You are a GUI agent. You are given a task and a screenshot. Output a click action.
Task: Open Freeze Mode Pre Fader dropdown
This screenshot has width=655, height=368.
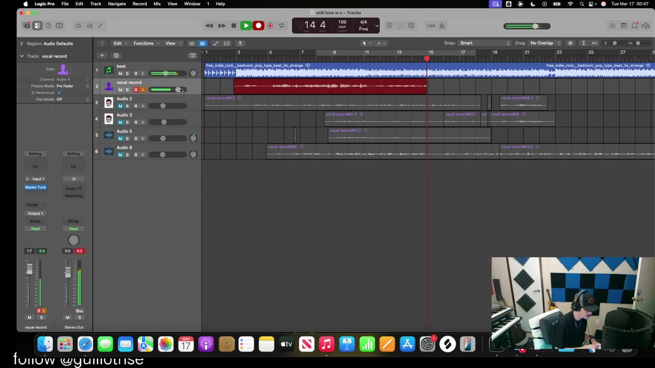73,86
